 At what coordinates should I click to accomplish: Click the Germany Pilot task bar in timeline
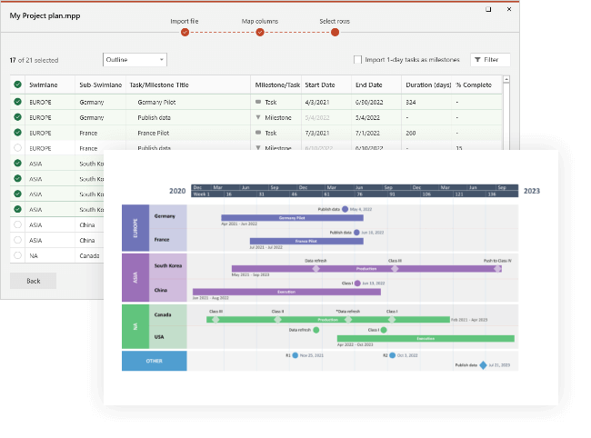tap(292, 218)
